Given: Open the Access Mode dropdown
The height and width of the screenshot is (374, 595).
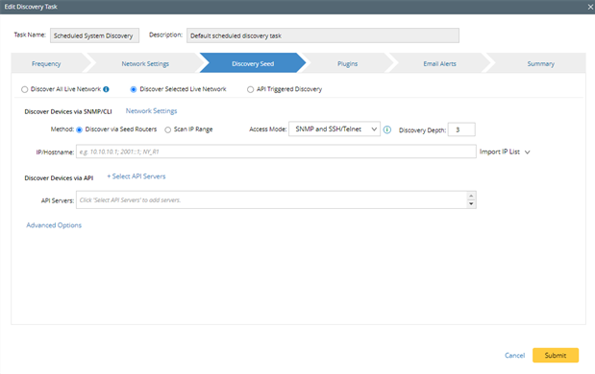Looking at the screenshot, I should point(335,129).
